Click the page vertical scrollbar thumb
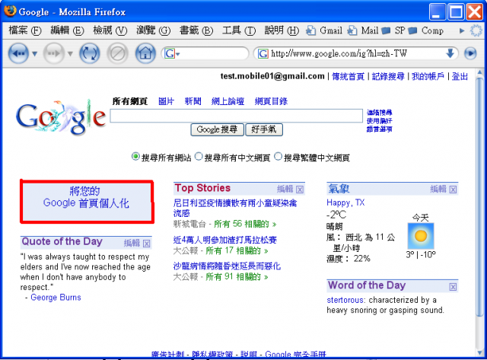487x360 pixels. 480,197
